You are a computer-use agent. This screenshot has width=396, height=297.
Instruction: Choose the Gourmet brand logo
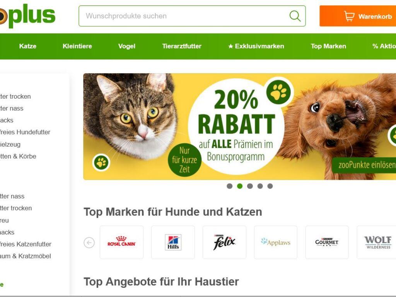click(x=327, y=242)
